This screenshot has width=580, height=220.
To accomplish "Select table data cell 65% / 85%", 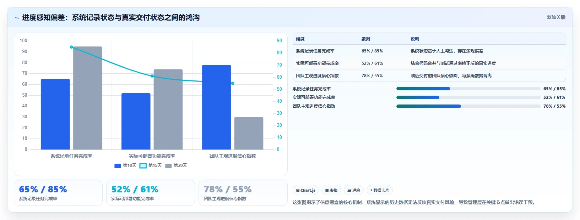I will point(372,51).
